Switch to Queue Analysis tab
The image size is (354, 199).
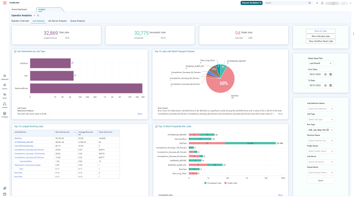pyautogui.click(x=77, y=21)
